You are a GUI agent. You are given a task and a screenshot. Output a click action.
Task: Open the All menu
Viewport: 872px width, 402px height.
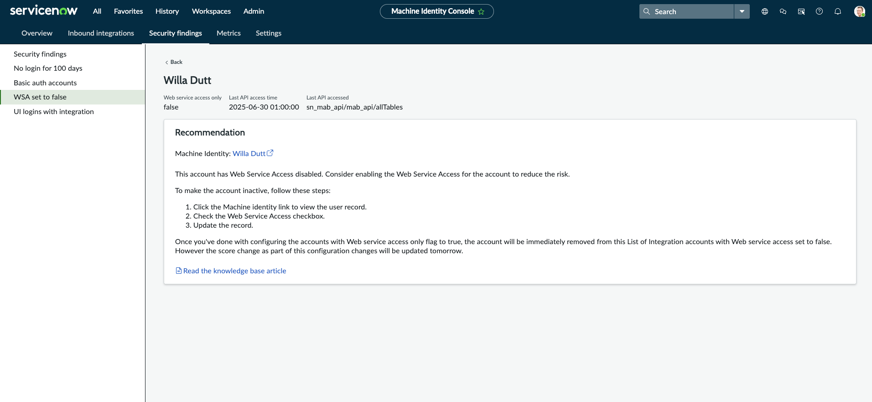[97, 11]
